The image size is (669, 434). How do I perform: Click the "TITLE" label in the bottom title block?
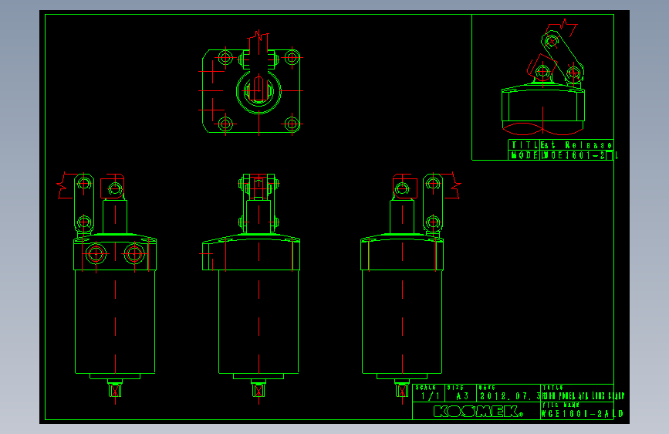coord(553,388)
